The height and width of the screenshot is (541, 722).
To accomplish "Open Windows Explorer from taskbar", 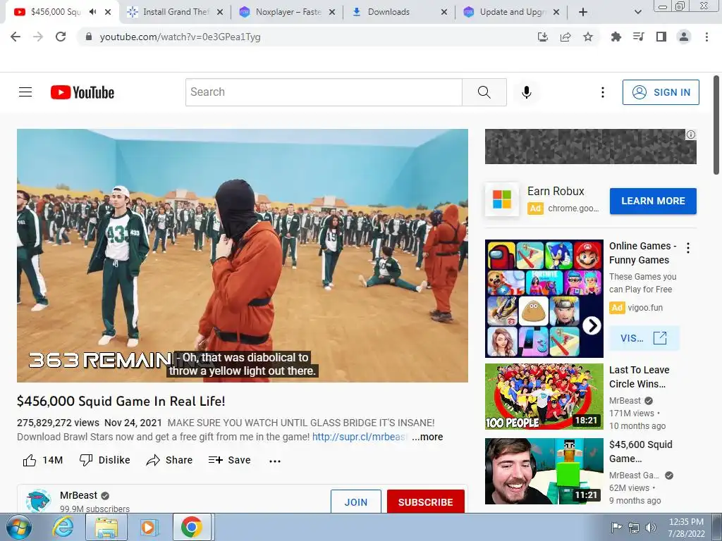I will [x=106, y=527].
